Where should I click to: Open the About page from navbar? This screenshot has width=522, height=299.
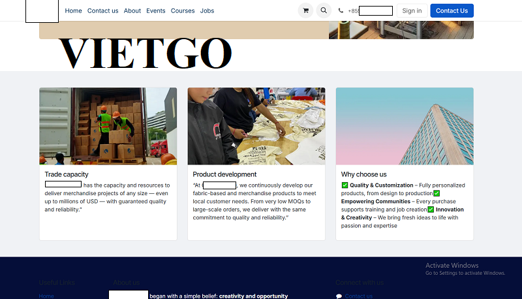(132, 10)
